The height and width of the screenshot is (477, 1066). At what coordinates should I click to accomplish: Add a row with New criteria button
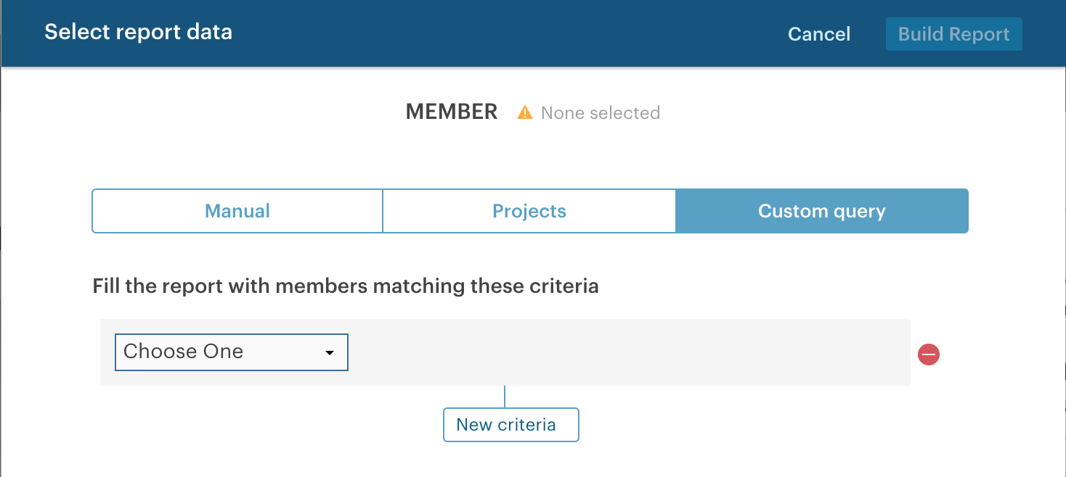[511, 425]
